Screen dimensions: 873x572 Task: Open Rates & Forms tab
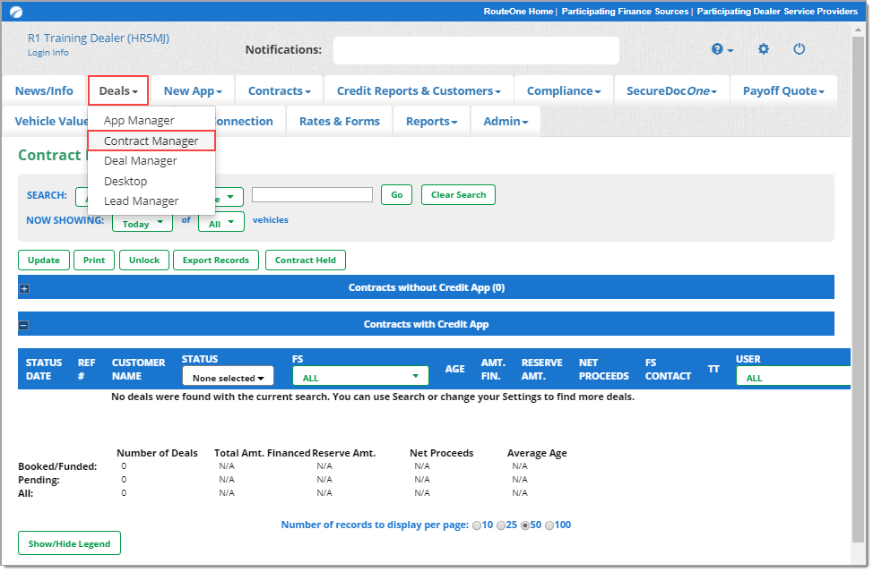tap(340, 122)
